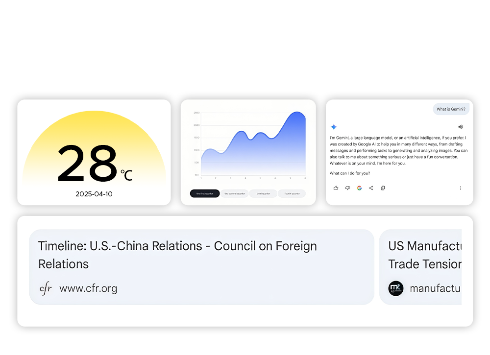Click the manufacturing source logo icon
Screen dimensions: 490x355
(x=396, y=288)
